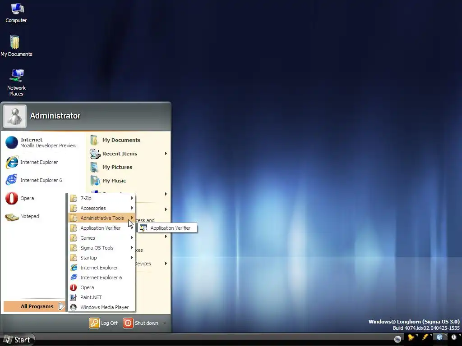Expand the Sigma OS Tools folder
The width and height of the screenshot is (462, 346).
(102, 248)
